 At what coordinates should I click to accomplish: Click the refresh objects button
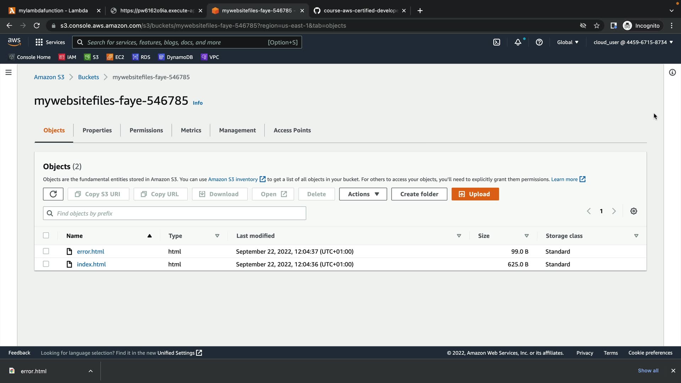53,194
